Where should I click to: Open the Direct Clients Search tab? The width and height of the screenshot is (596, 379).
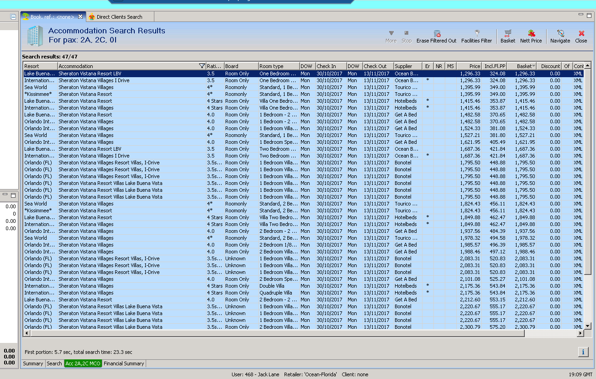119,17
